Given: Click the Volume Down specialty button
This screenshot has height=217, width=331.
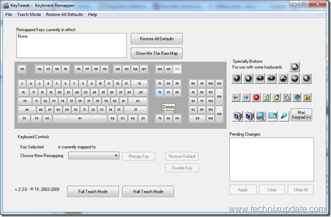Looking at the screenshot, I should (294, 78).
